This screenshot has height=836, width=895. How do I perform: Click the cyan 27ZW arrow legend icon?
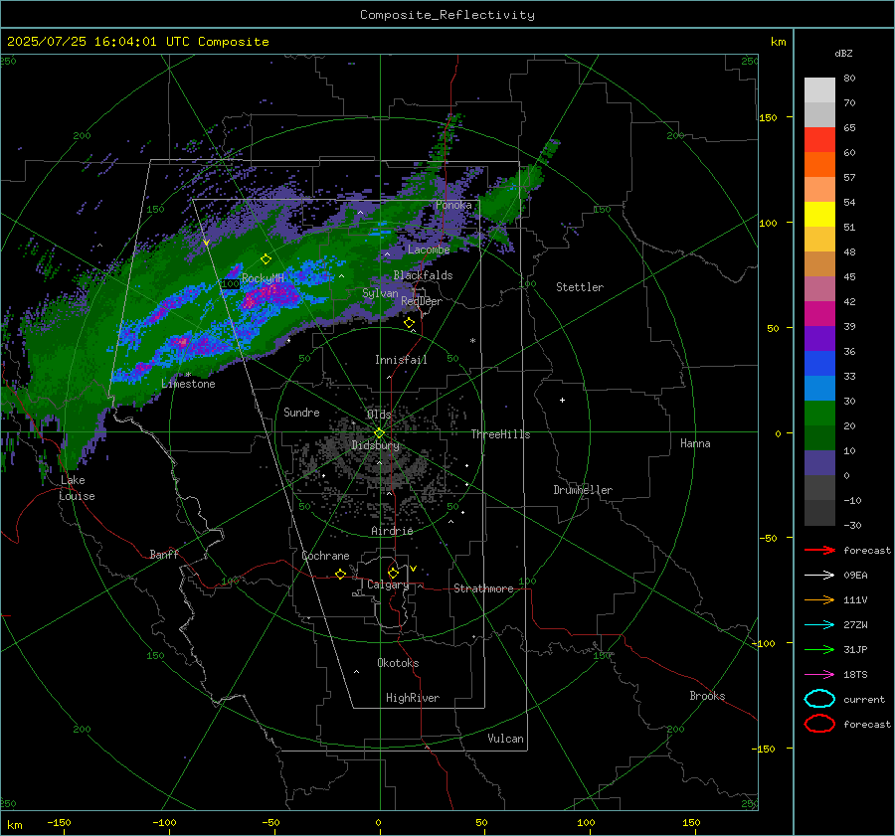pyautogui.click(x=819, y=625)
